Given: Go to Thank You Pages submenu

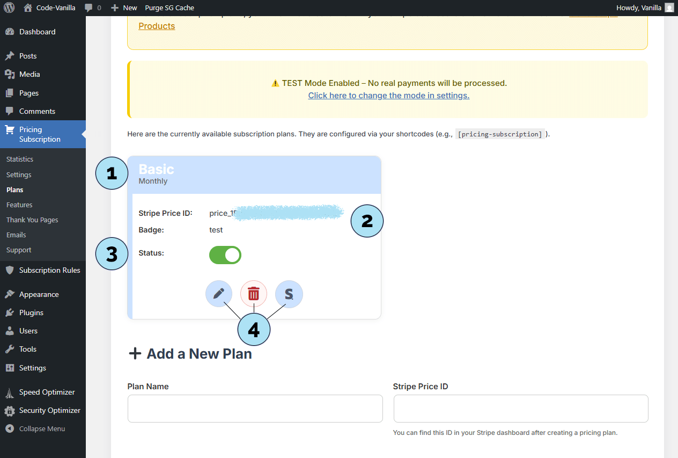Looking at the screenshot, I should point(32,220).
